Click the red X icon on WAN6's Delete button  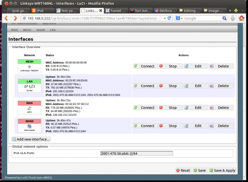pos(212,126)
